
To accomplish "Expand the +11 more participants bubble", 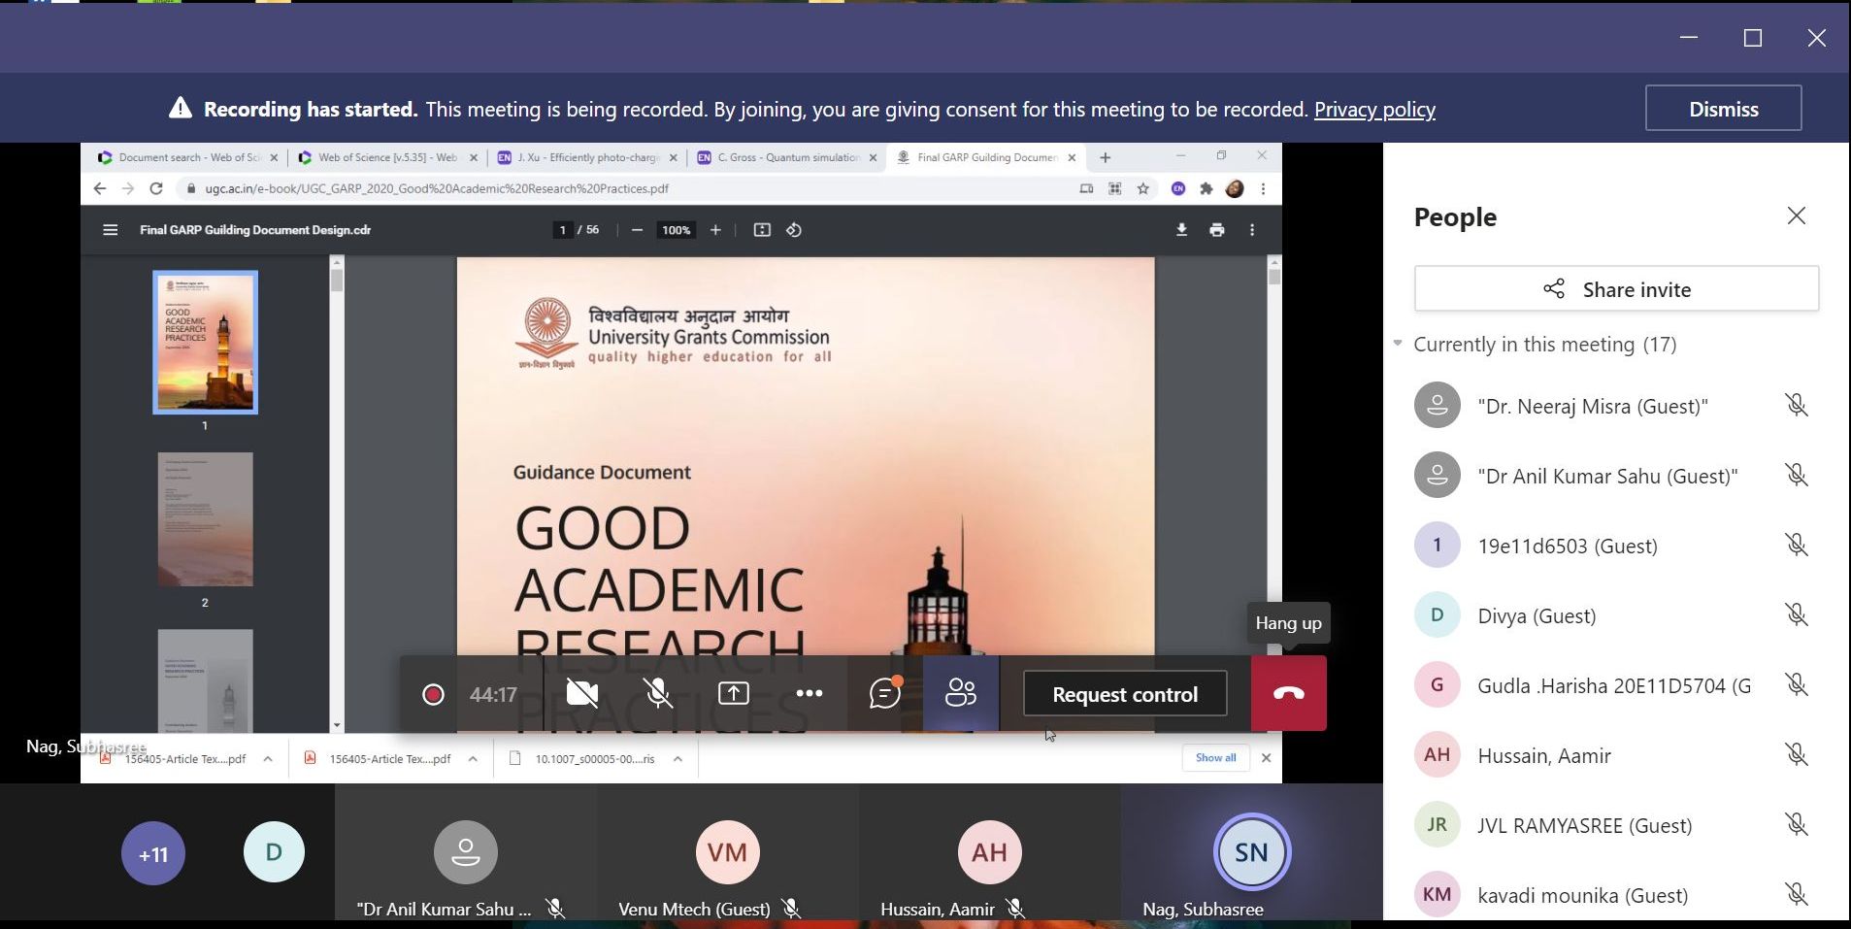I will coord(152,854).
